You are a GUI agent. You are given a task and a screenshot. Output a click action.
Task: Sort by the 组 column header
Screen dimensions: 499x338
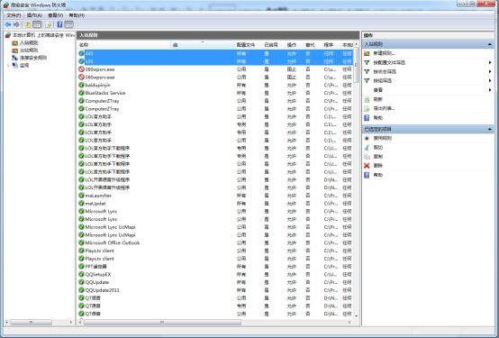click(203, 45)
